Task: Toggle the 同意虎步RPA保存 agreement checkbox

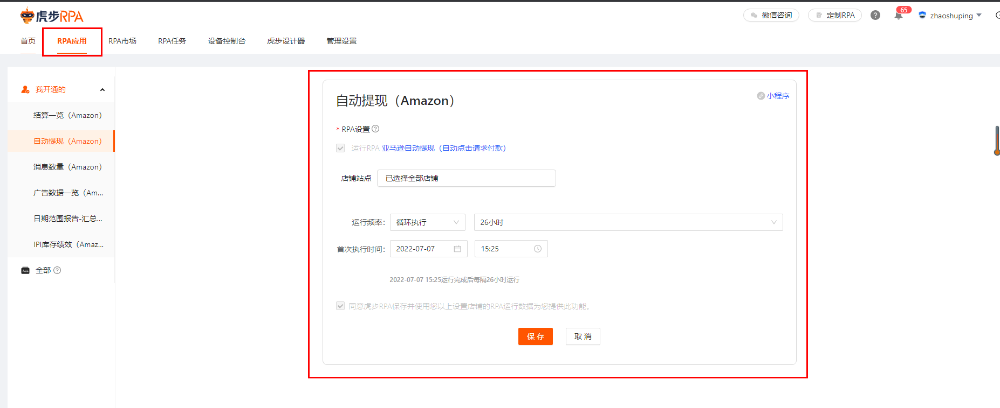Action: (x=340, y=306)
